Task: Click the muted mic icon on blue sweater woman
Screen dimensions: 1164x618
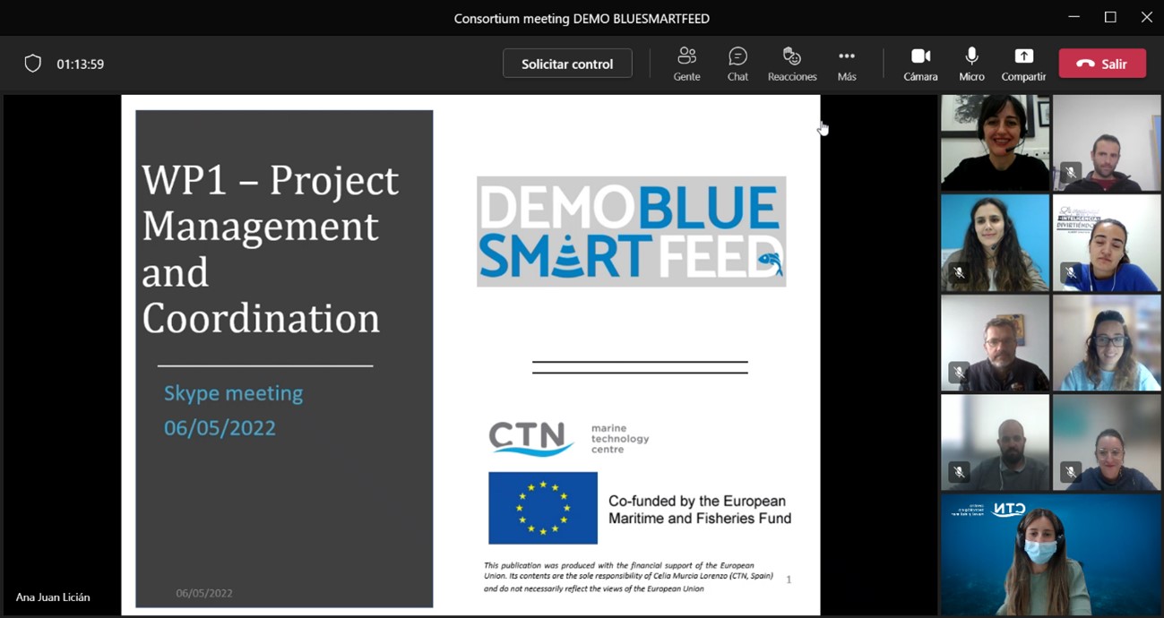Action: coord(1071,272)
